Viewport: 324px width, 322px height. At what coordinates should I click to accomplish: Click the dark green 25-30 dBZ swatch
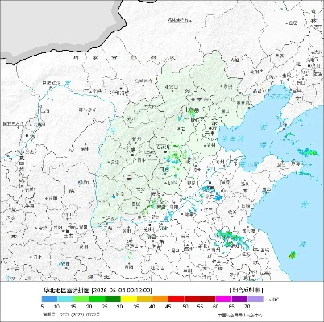pyautogui.click(x=113, y=299)
